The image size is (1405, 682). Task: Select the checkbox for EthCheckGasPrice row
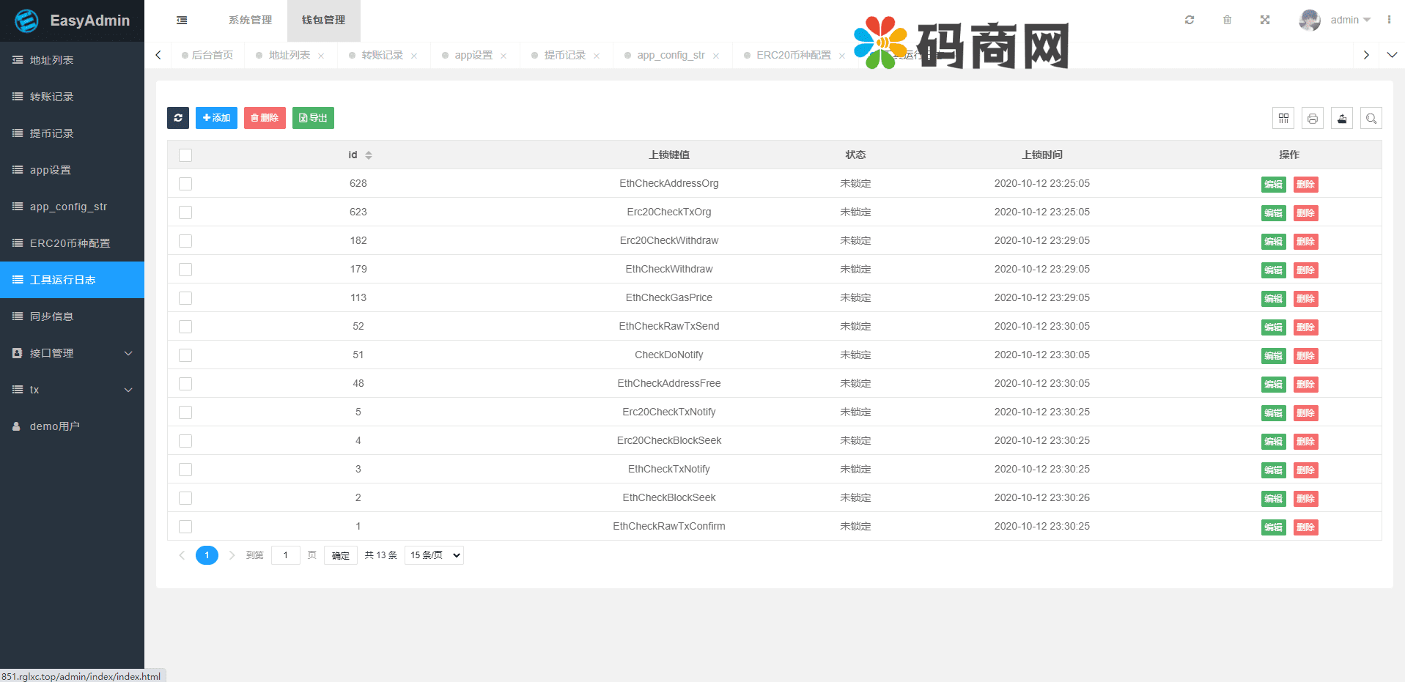pos(185,298)
